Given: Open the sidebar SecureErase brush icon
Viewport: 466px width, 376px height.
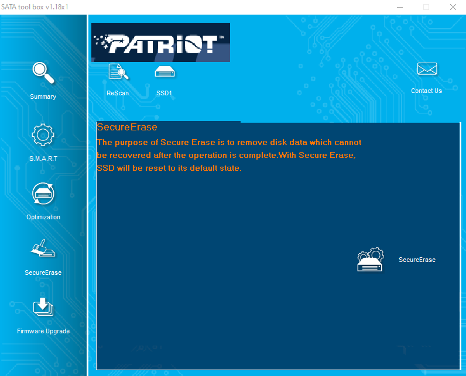Looking at the screenshot, I should (43, 248).
